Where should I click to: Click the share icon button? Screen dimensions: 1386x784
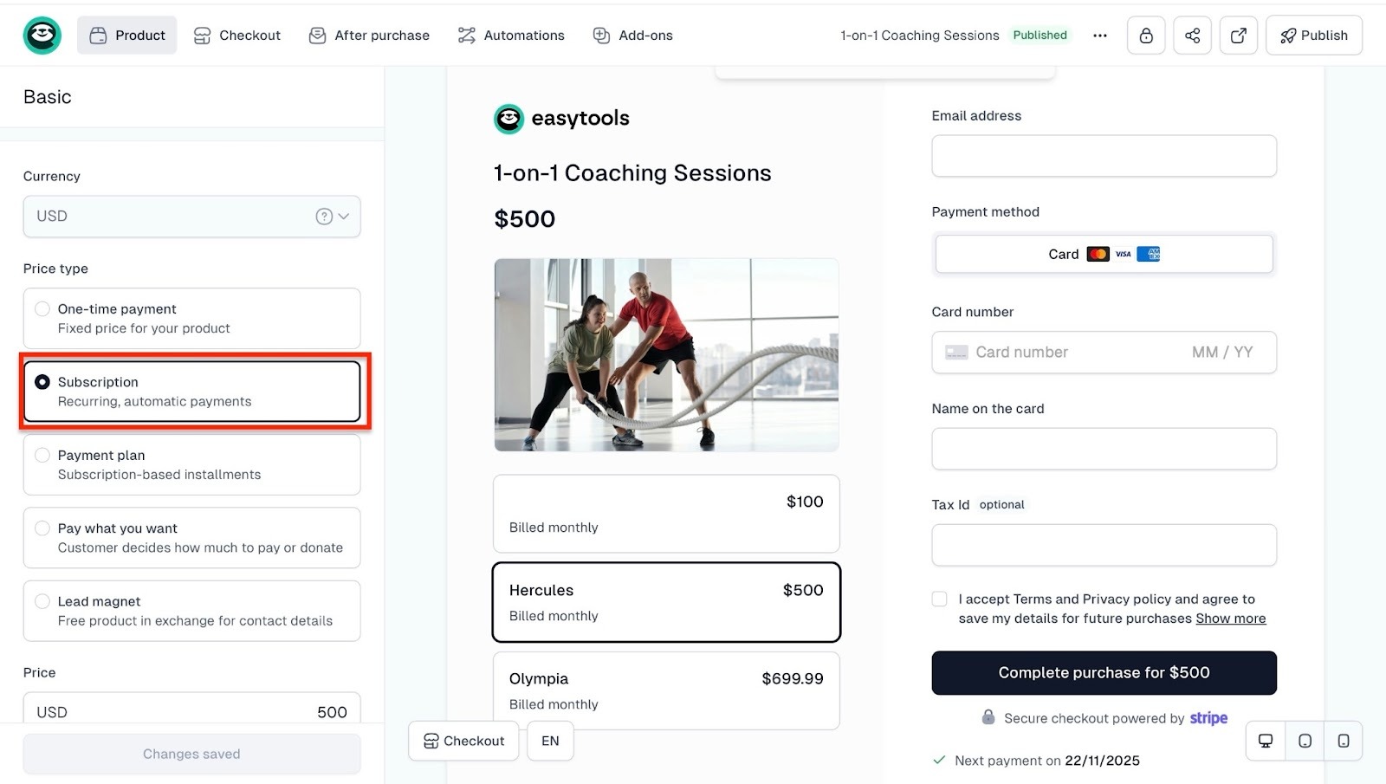click(1192, 36)
